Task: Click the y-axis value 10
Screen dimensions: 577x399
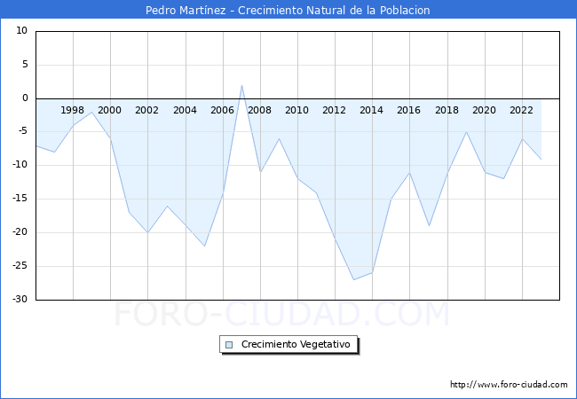Action: pos(21,31)
